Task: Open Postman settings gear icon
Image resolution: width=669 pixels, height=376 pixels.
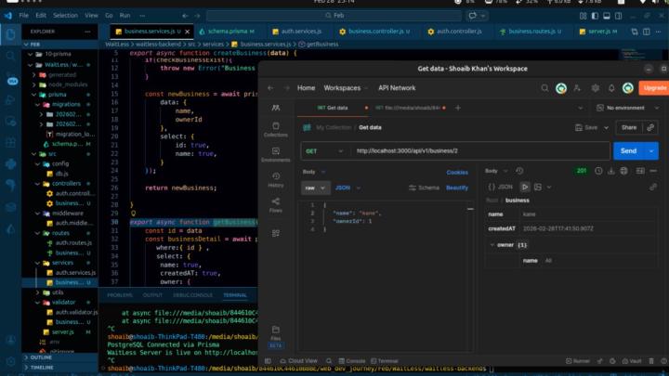Action: pos(595,88)
